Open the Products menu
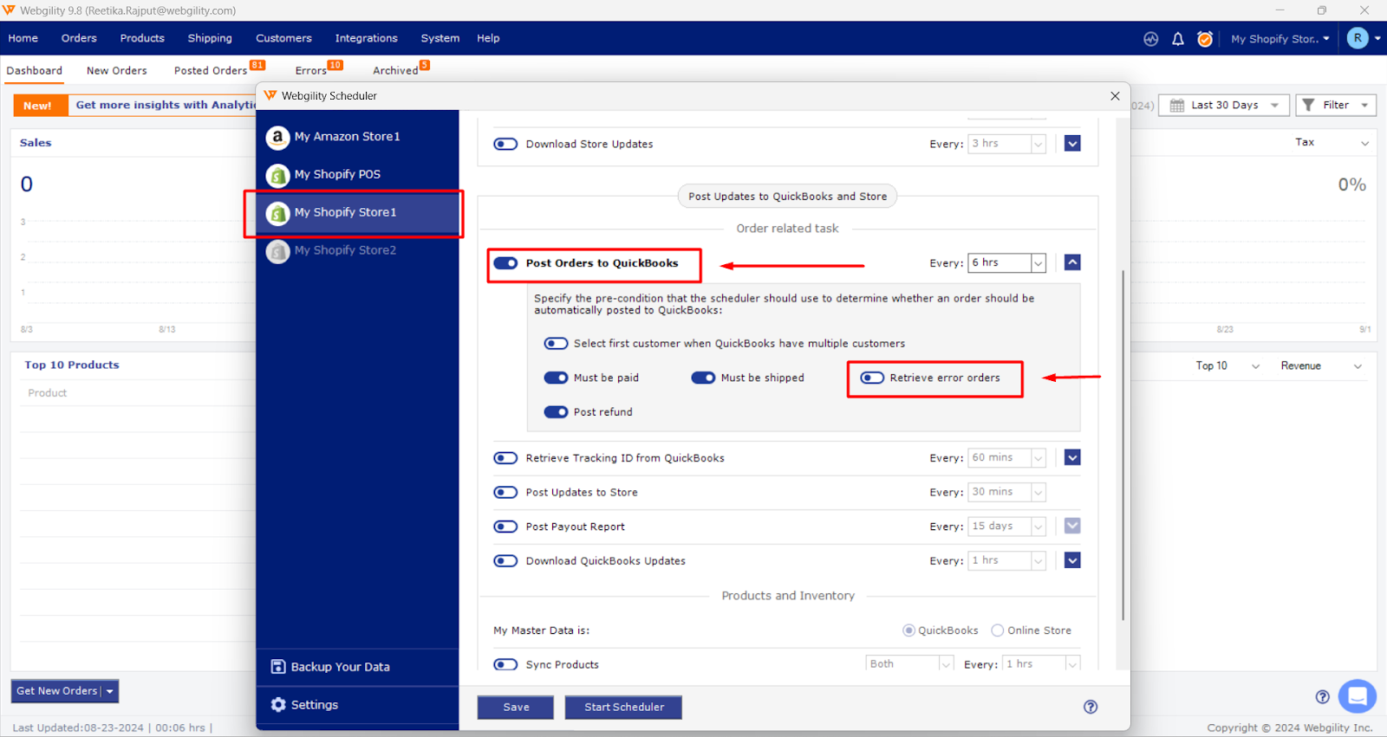 tap(142, 38)
